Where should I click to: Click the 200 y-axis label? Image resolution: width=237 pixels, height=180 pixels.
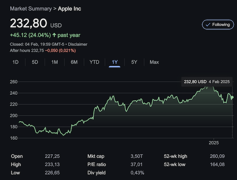pyautogui.click(x=13, y=116)
